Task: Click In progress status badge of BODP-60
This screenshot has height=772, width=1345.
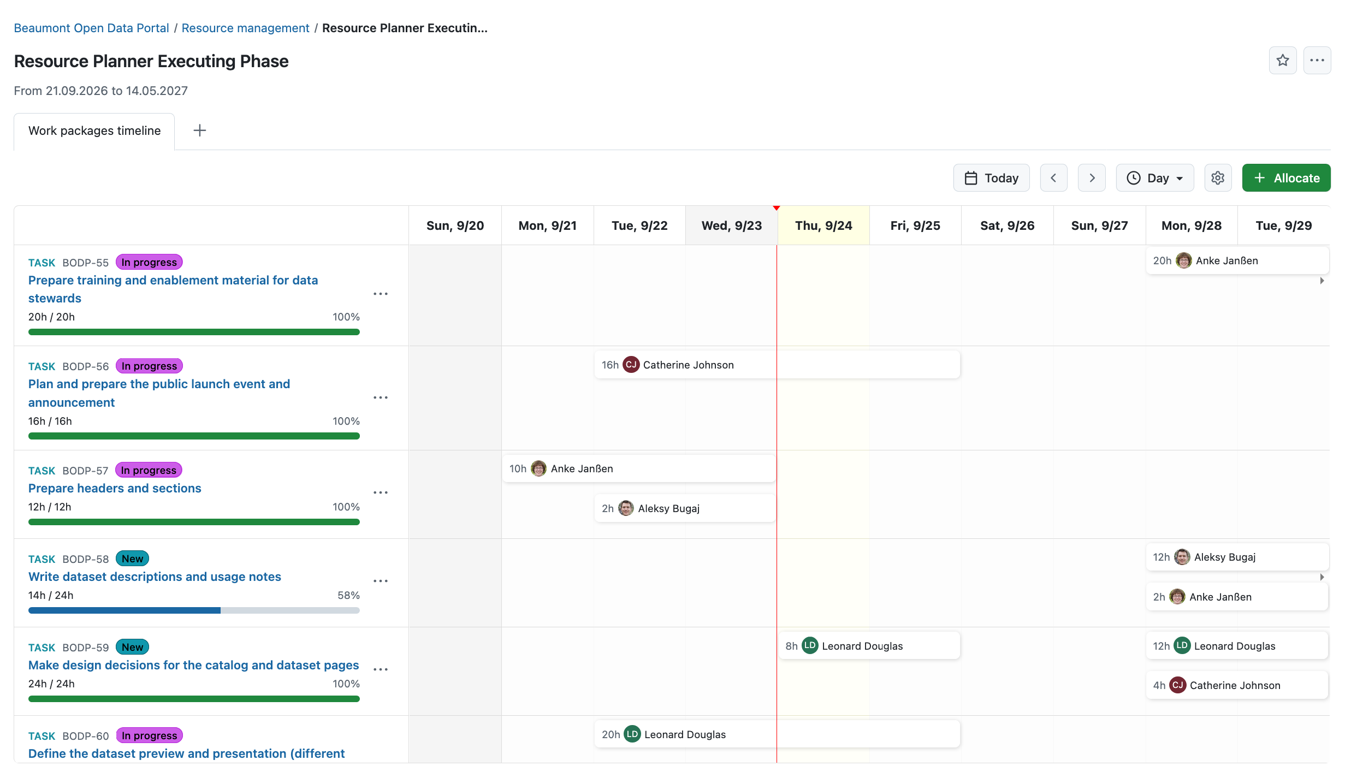Action: click(x=149, y=735)
